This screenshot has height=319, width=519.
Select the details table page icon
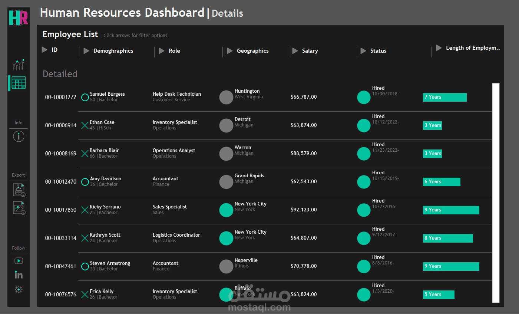point(19,83)
